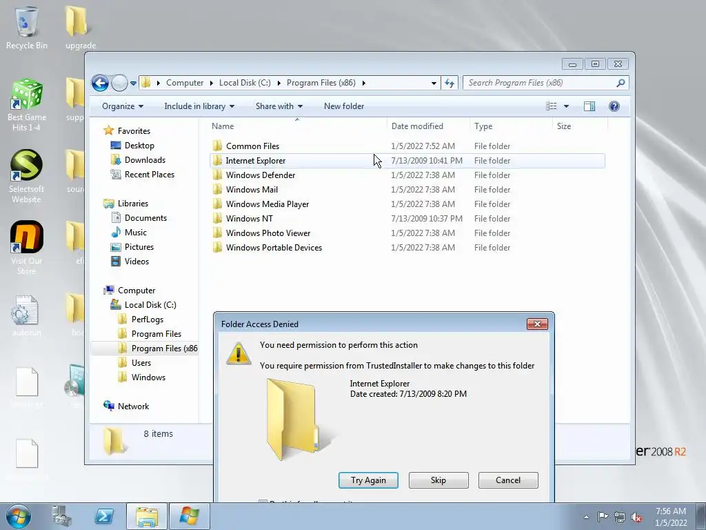Select Windows folder in the navigation tree
The height and width of the screenshot is (530, 706).
click(x=148, y=377)
